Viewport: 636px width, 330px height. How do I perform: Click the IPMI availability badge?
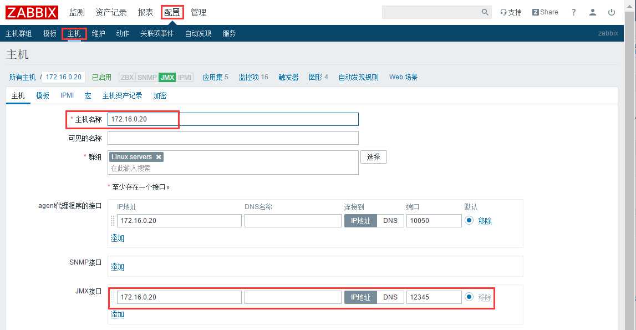185,77
